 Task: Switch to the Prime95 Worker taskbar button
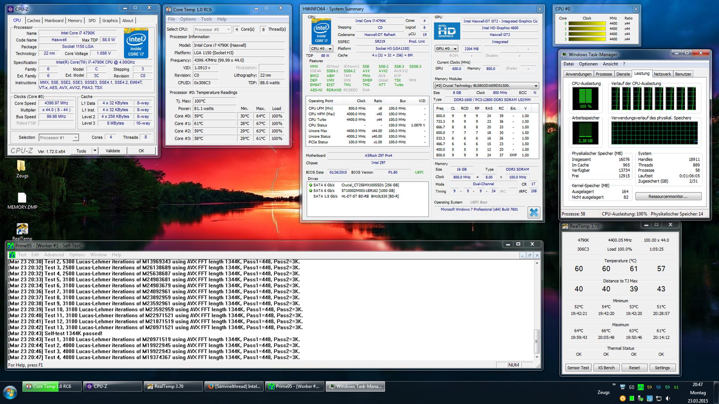(x=295, y=386)
